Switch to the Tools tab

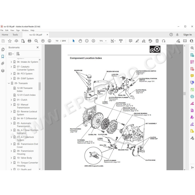[x=15, y=35]
